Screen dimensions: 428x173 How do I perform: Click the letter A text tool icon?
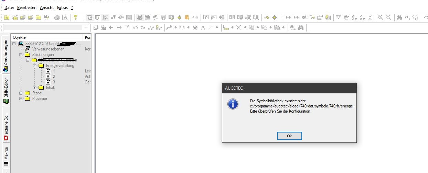tap(203, 28)
